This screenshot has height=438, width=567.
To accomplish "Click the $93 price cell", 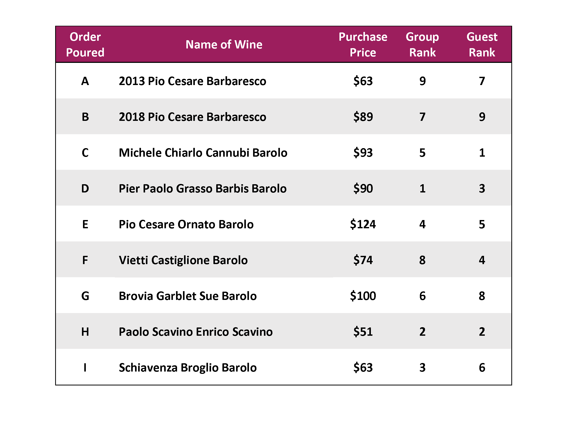I will tap(363, 153).
